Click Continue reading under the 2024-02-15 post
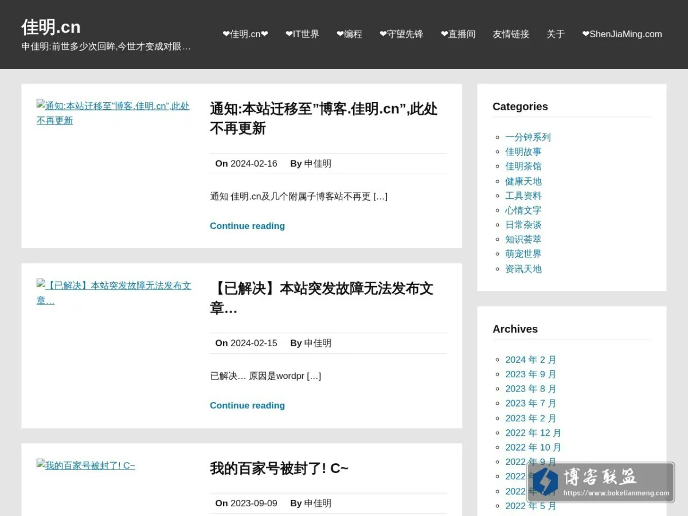Image resolution: width=688 pixels, height=516 pixels. 247,405
